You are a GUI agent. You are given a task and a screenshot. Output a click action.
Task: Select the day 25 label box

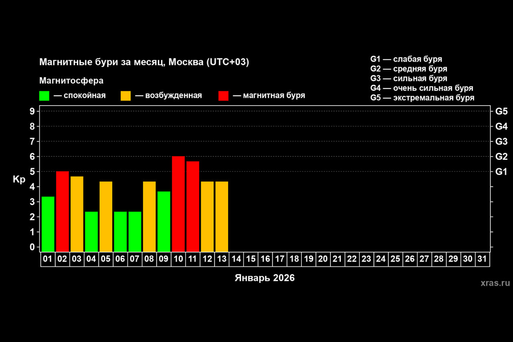coord(395,259)
